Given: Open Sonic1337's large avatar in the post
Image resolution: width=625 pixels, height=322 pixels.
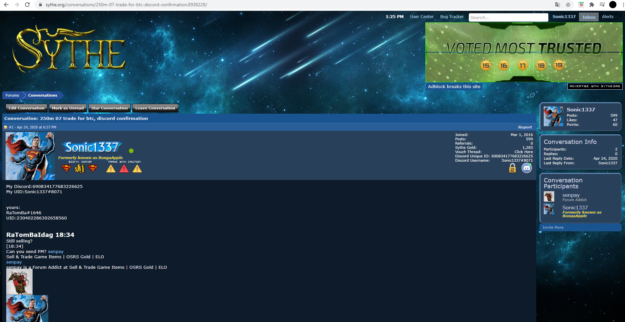Looking at the screenshot, I should click(30, 156).
